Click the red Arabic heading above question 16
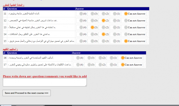Viewport: 179px width, 106px height. click(10, 49)
